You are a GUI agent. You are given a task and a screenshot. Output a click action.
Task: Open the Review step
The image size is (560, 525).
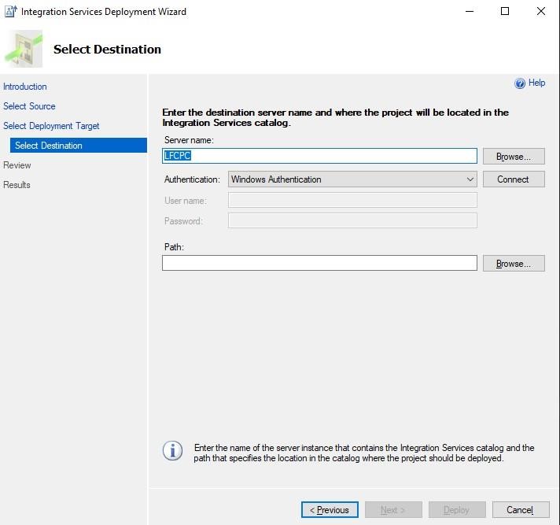point(17,165)
